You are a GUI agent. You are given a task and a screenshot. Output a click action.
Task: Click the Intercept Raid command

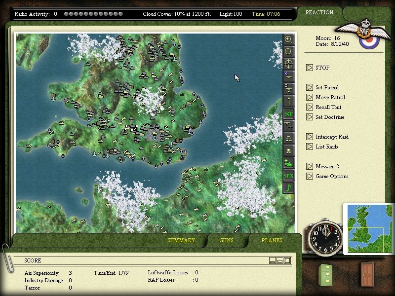[332, 137]
